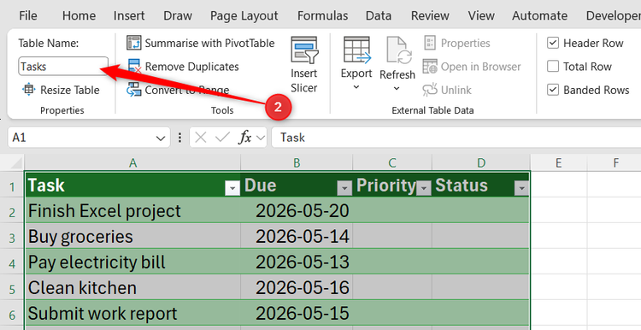641x330 pixels.
Task: Click the Cancel X in formula bar
Action: [201, 138]
